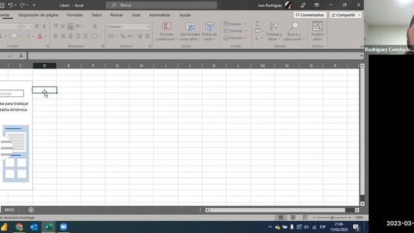
Task: Open the Fórmulas tab
Action: (75, 15)
